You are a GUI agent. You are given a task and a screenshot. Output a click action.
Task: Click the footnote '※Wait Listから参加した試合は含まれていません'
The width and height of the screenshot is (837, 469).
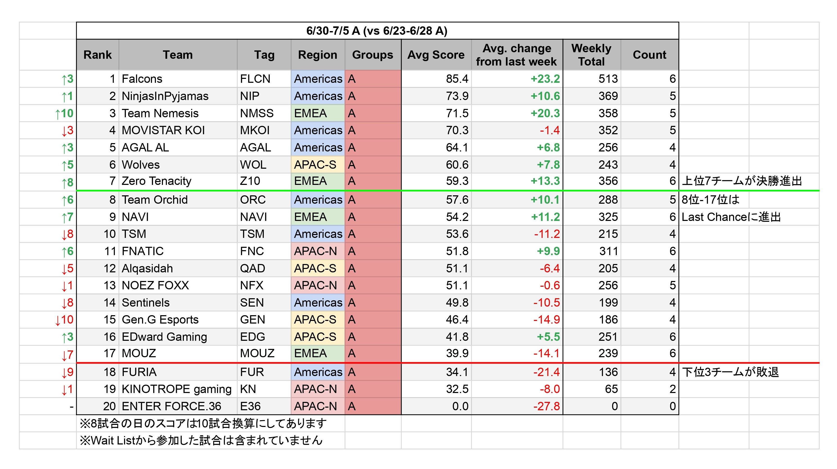point(201,441)
